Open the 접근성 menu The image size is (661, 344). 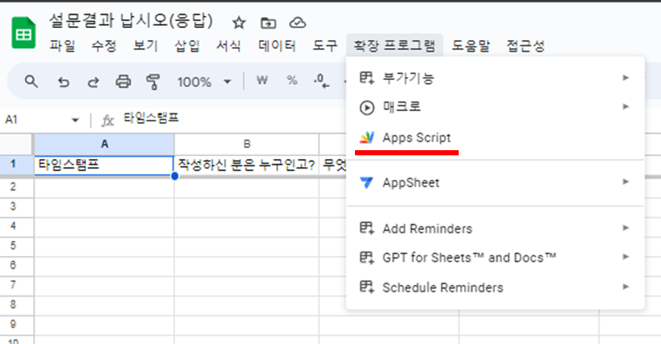[525, 45]
